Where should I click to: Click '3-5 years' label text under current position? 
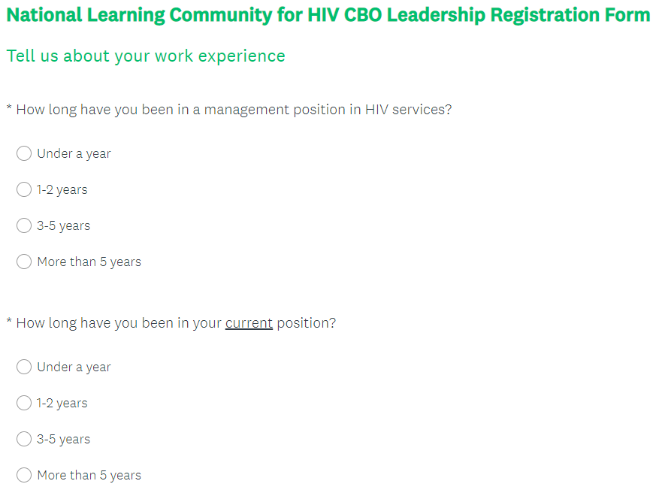pyautogui.click(x=63, y=439)
